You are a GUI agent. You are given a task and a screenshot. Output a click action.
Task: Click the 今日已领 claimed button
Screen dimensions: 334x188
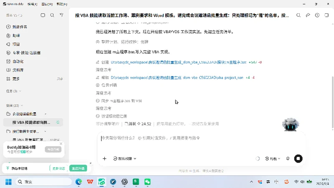pos(53,150)
